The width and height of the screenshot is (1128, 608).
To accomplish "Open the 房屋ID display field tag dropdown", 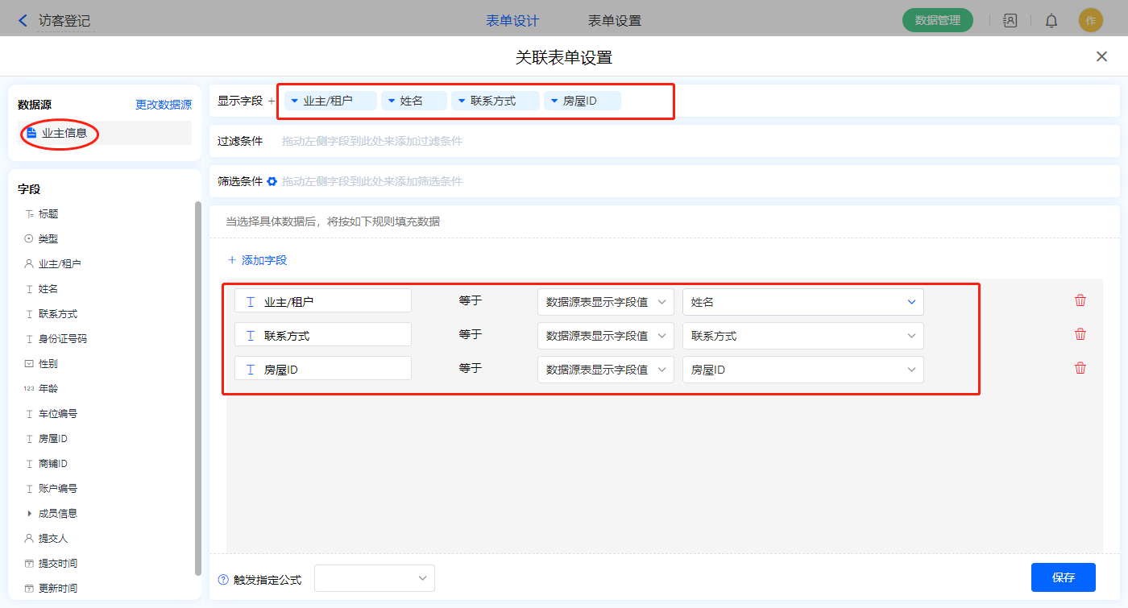I will pos(554,101).
